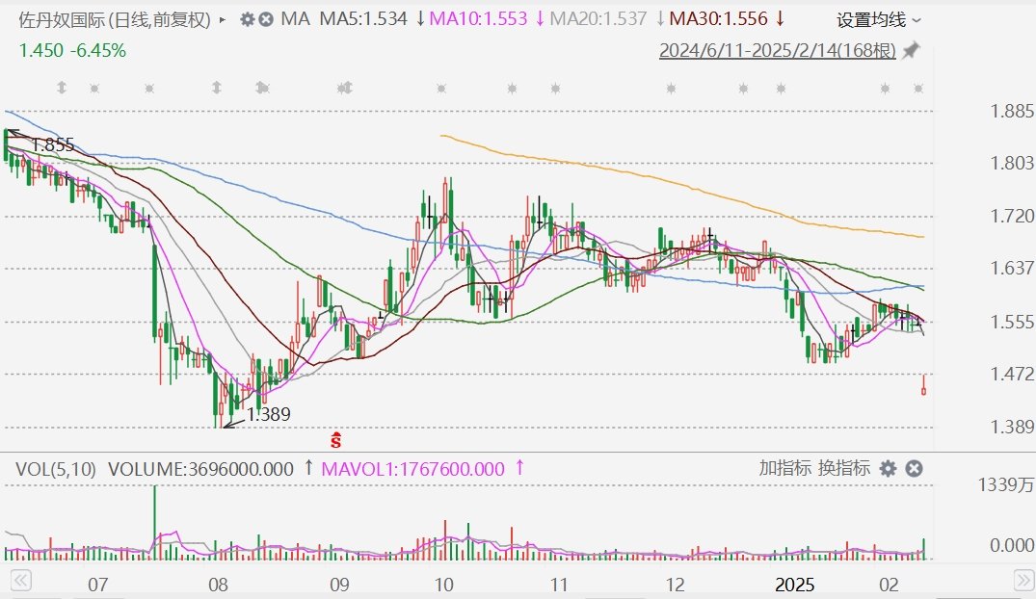
Task: Click 加指标 to add indicator
Action: click(784, 469)
